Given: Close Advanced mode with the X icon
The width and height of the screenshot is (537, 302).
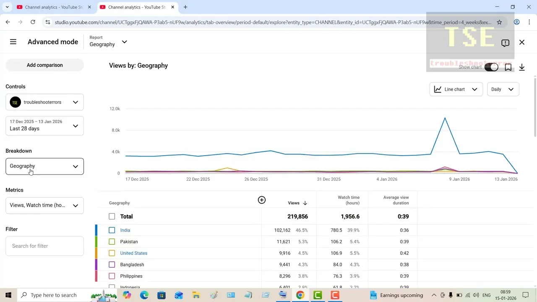Looking at the screenshot, I should tap(522, 42).
